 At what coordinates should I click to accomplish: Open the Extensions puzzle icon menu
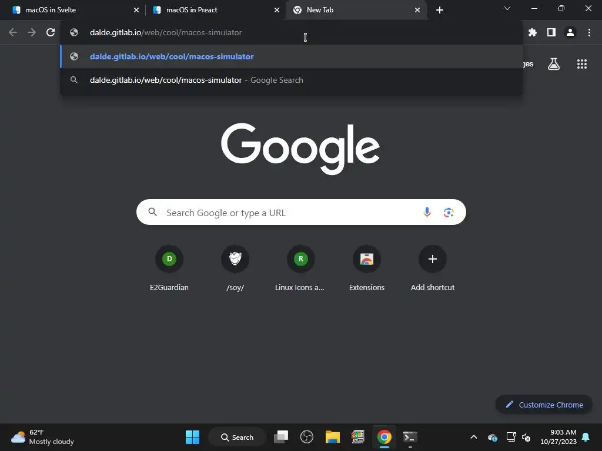(532, 33)
